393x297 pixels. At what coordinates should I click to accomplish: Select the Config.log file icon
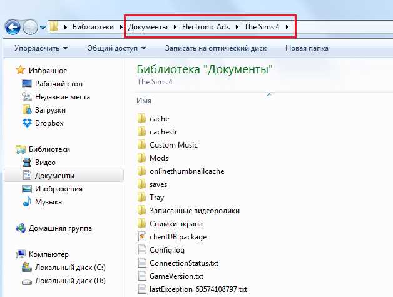pos(142,249)
